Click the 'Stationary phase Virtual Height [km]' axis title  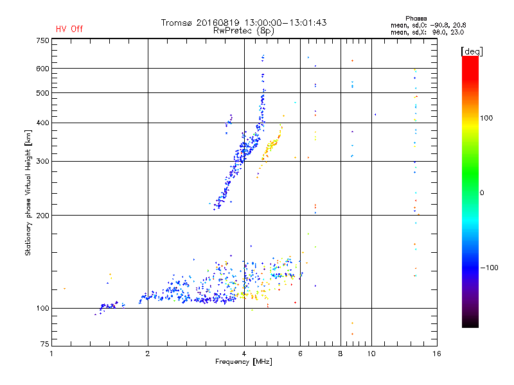28,193
